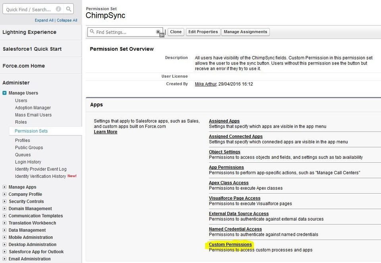381x263 pixels.
Task: Expand the Communication Templates node arrow
Action: pyautogui.click(x=4, y=216)
